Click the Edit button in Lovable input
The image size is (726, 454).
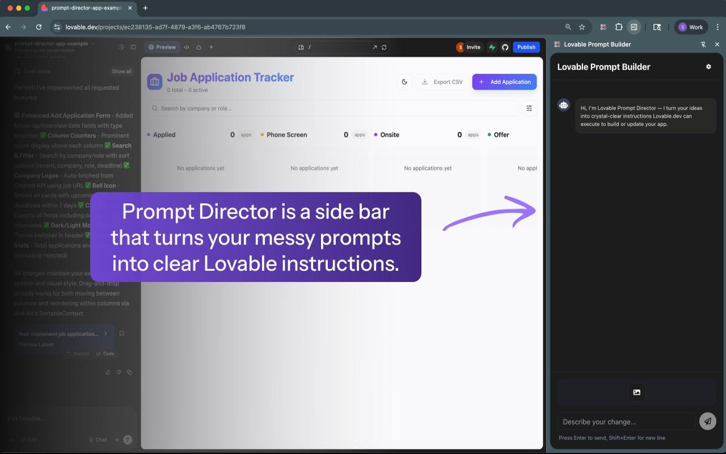[28, 440]
